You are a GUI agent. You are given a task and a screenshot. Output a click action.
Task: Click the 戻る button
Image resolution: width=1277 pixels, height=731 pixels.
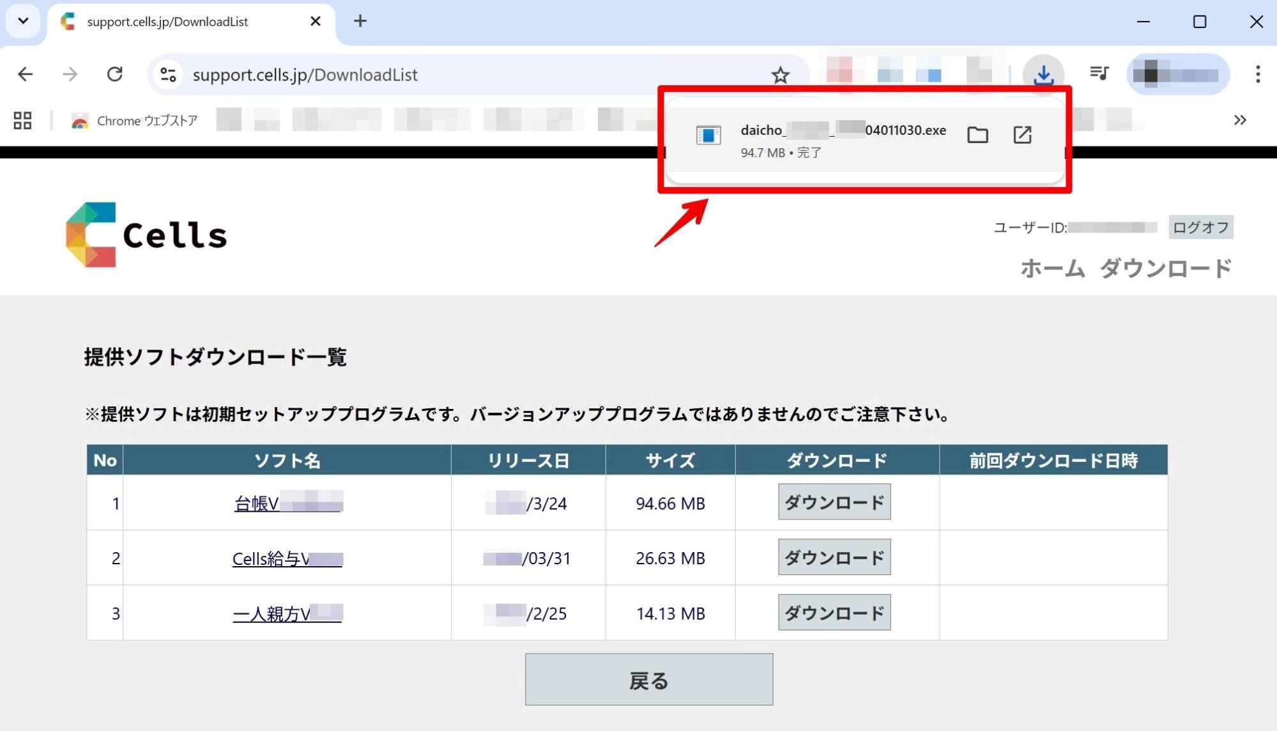649,679
